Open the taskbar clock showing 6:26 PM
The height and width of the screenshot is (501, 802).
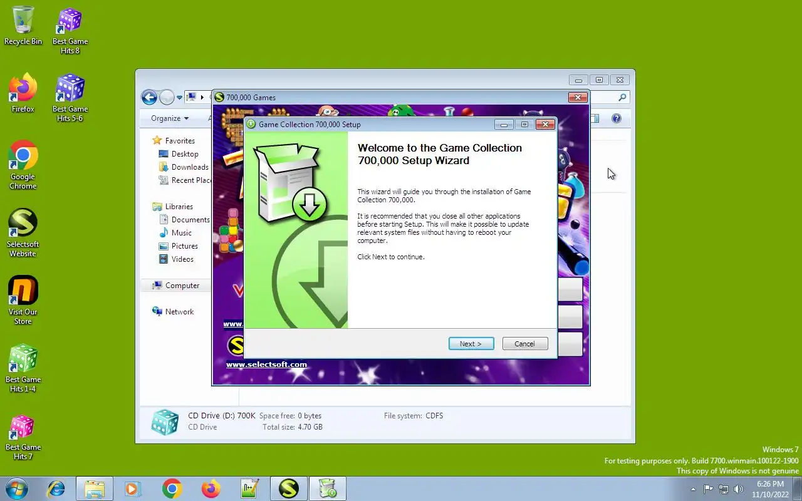pos(770,489)
